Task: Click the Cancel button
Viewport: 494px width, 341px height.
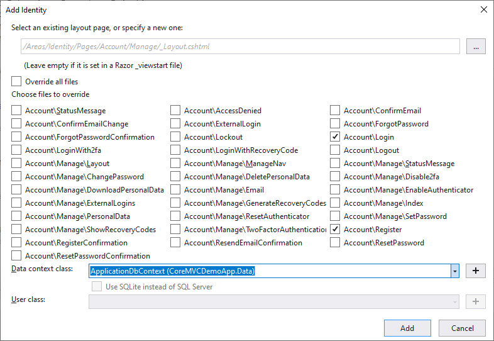Action: click(x=462, y=328)
